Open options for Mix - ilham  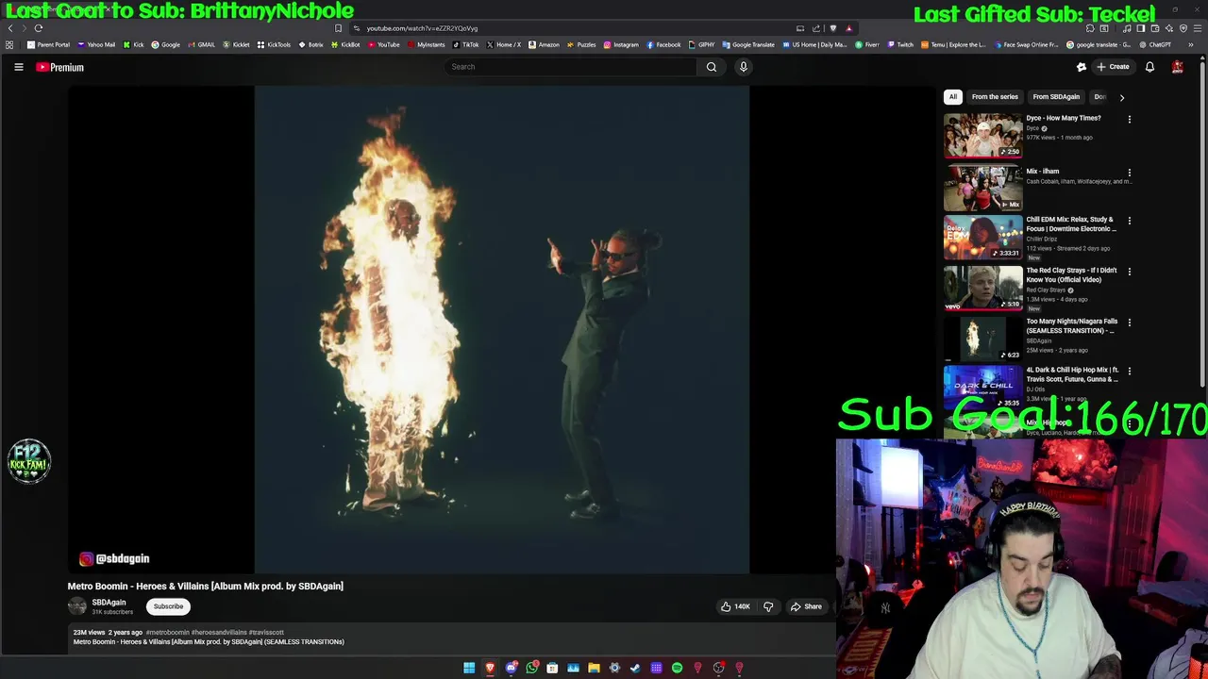1129,174
